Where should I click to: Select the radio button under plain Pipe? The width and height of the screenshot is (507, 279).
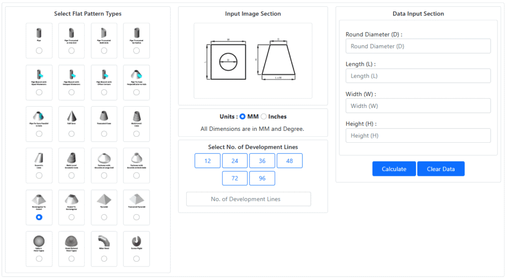coord(39,51)
